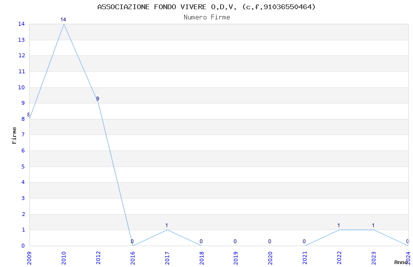Click the data label 14 above the 2010 peak
This screenshot has width=413, height=267.
coord(63,19)
